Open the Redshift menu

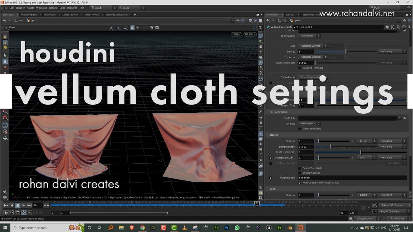(x=72, y=8)
